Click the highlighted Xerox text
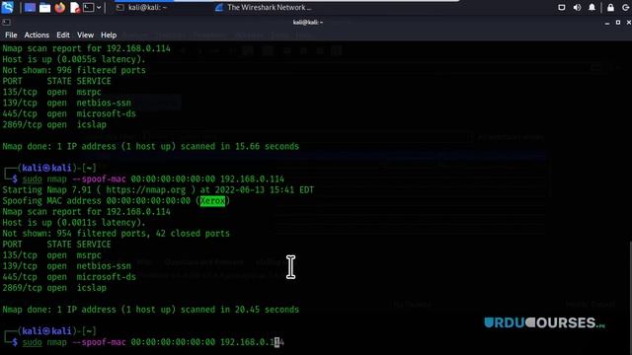Viewport: 632px width, 355px height. [212, 201]
